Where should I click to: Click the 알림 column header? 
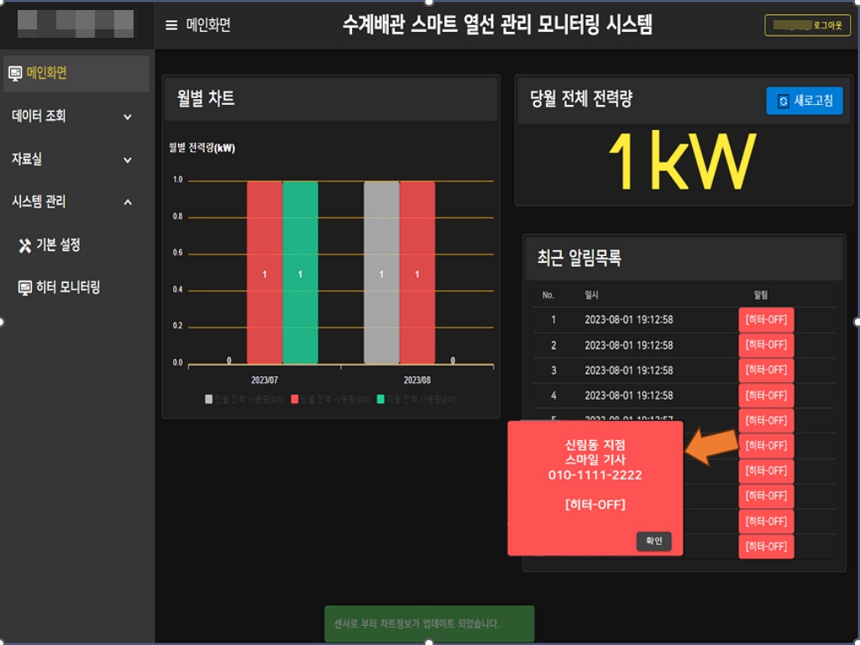(x=761, y=295)
